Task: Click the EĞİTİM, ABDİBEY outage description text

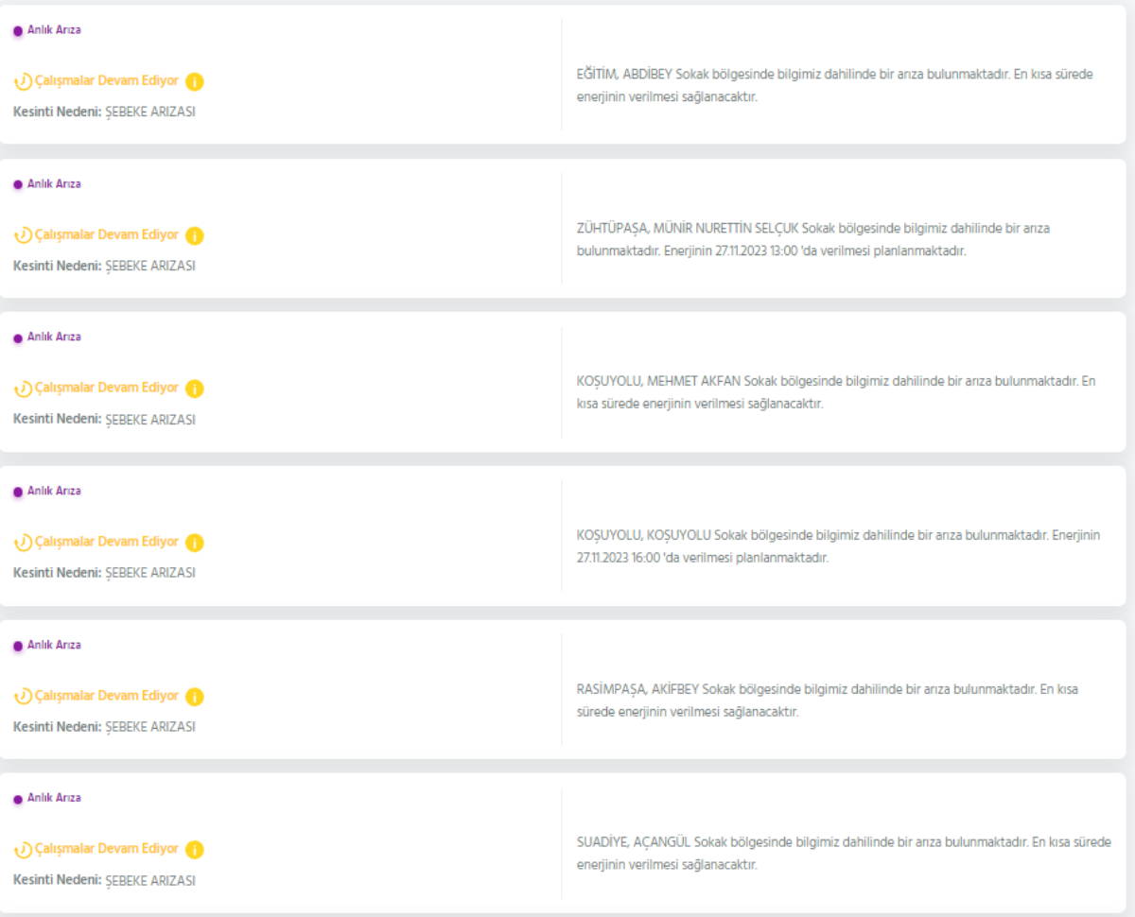Action: pyautogui.click(x=834, y=85)
